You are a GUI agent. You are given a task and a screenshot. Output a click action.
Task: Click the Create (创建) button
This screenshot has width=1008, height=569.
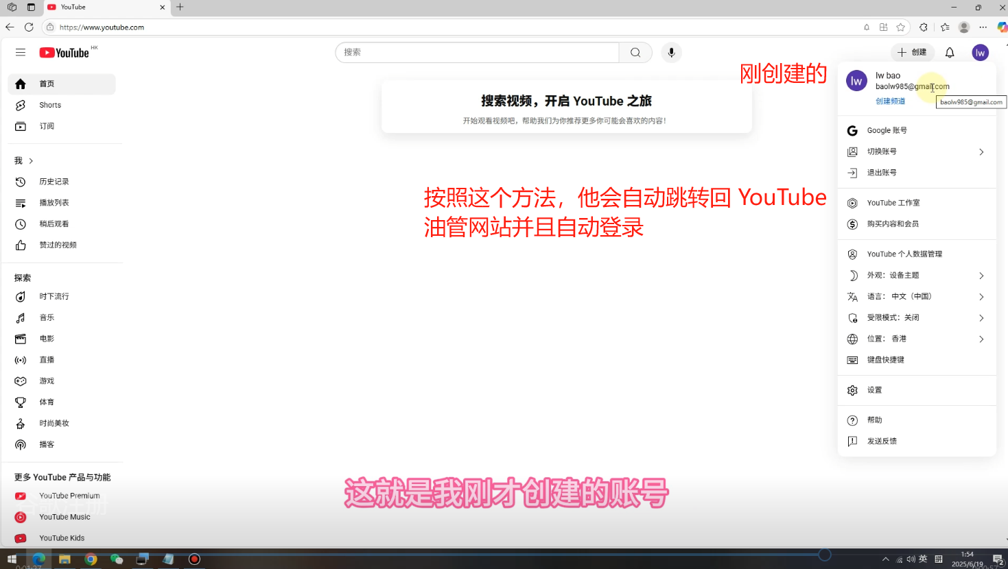912,52
